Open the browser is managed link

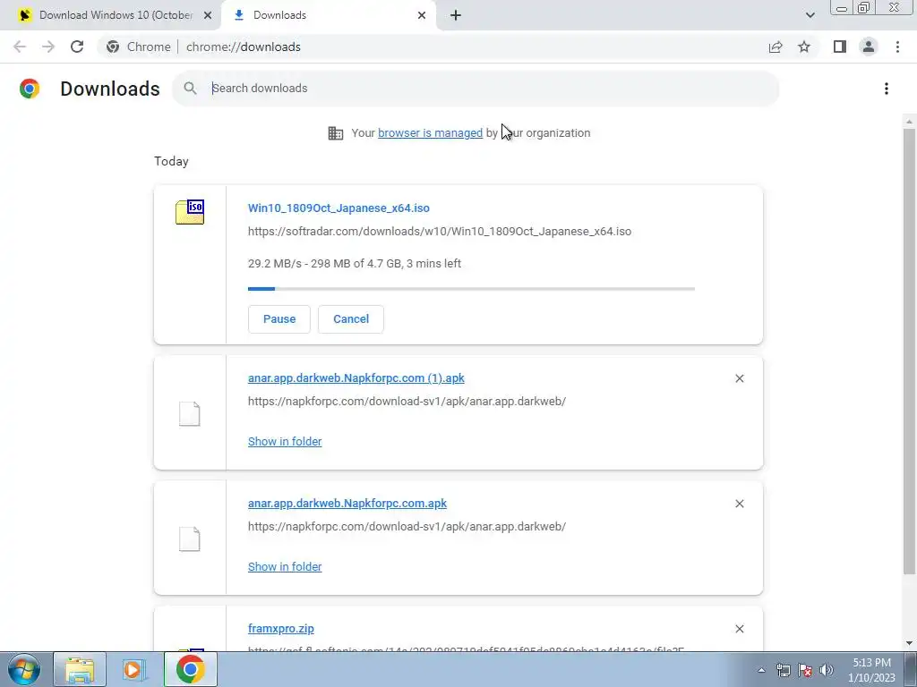[430, 132]
